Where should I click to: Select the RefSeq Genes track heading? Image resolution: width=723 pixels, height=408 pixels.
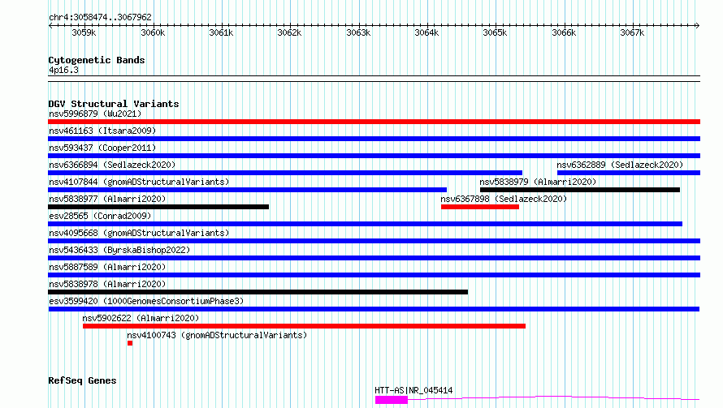tap(82, 380)
